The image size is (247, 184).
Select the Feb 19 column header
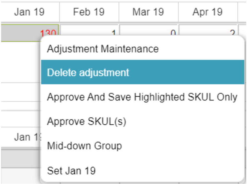click(89, 12)
